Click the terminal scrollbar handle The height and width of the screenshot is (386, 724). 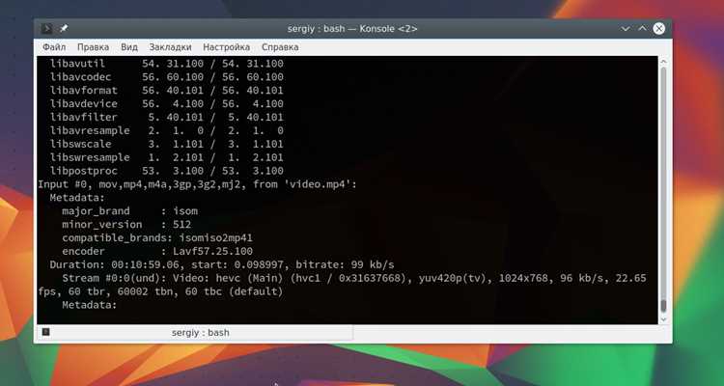(663, 306)
